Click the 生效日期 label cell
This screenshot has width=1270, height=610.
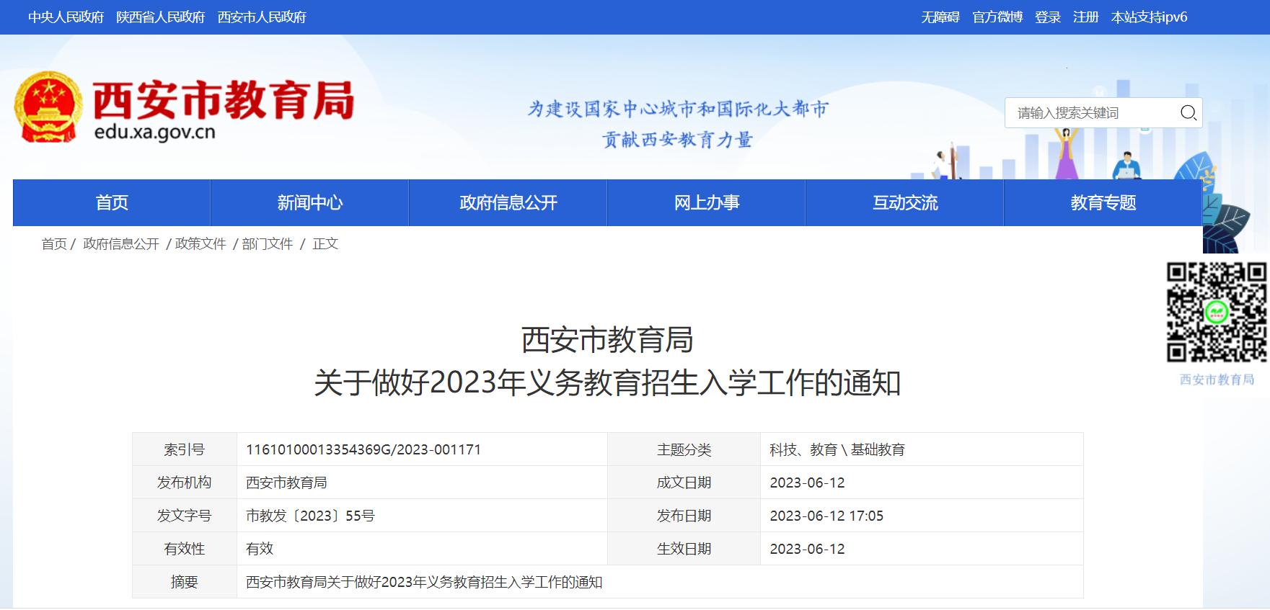click(x=684, y=549)
